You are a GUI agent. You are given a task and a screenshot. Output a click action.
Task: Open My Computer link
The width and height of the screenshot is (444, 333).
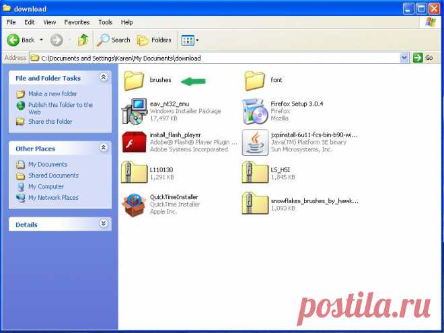46,186
